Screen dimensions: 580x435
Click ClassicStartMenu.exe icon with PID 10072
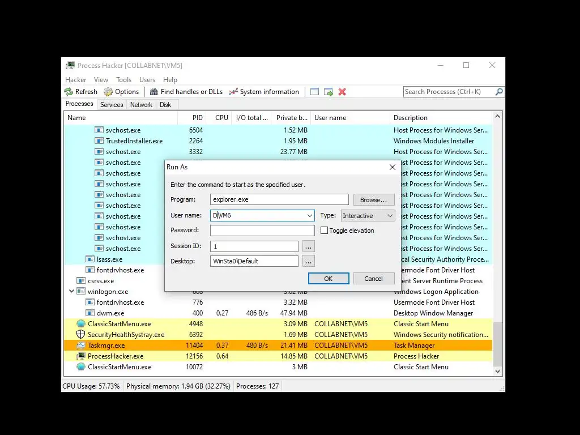point(80,366)
